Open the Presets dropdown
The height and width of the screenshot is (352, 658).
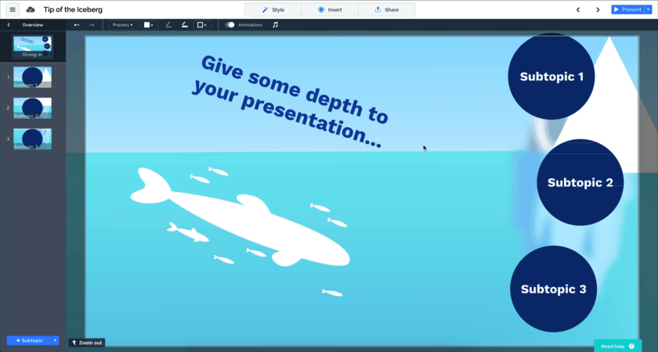(122, 25)
